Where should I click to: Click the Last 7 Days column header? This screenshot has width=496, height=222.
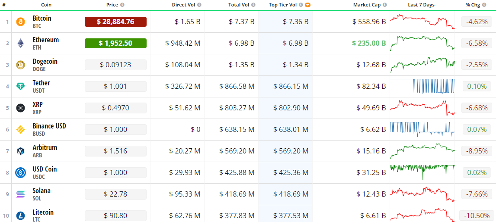coord(421,5)
